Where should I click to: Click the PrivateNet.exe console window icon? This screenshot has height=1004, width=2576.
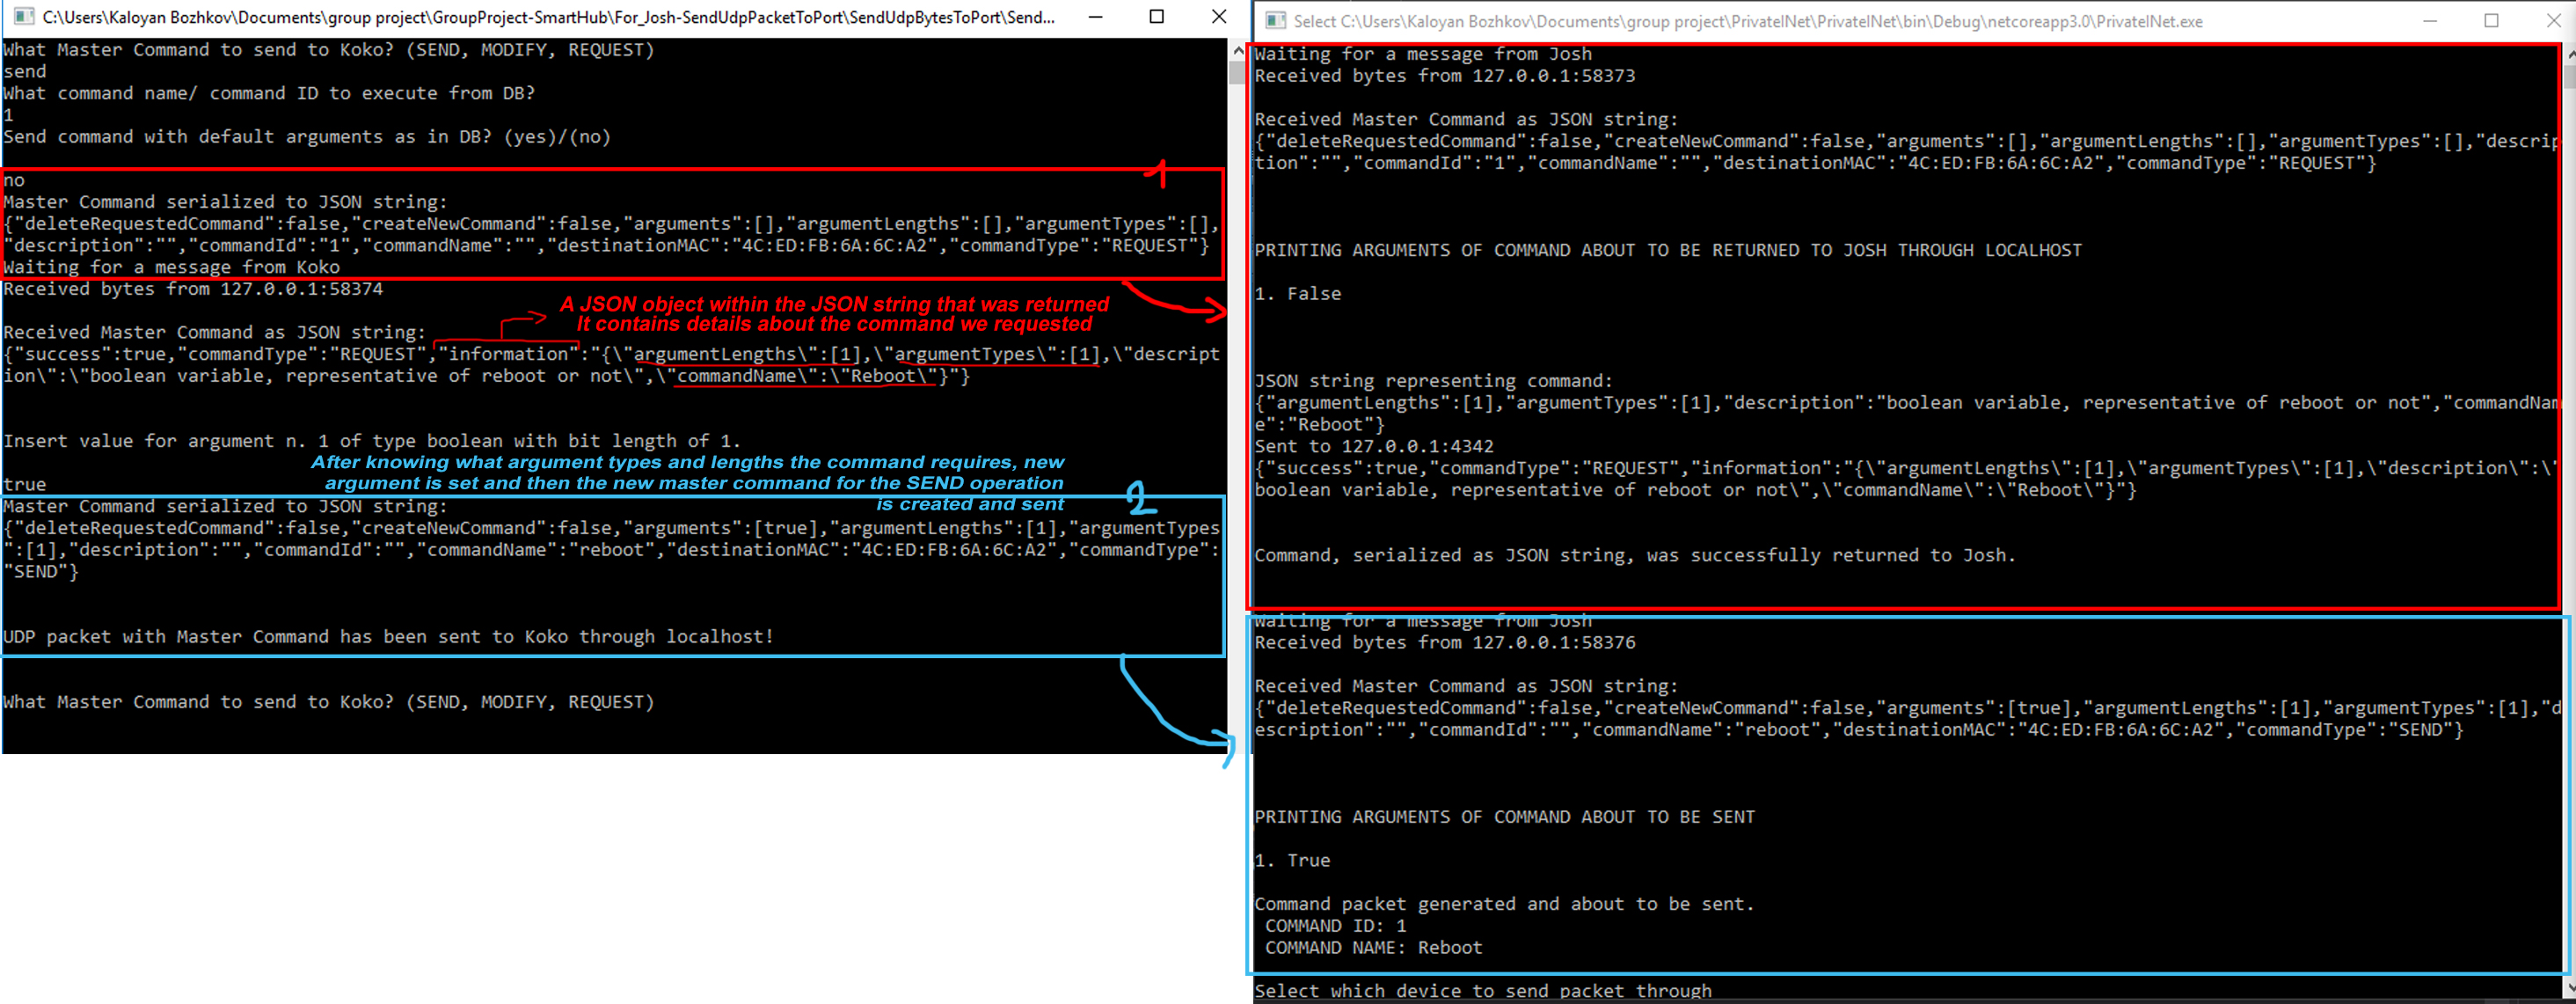pyautogui.click(x=1274, y=21)
